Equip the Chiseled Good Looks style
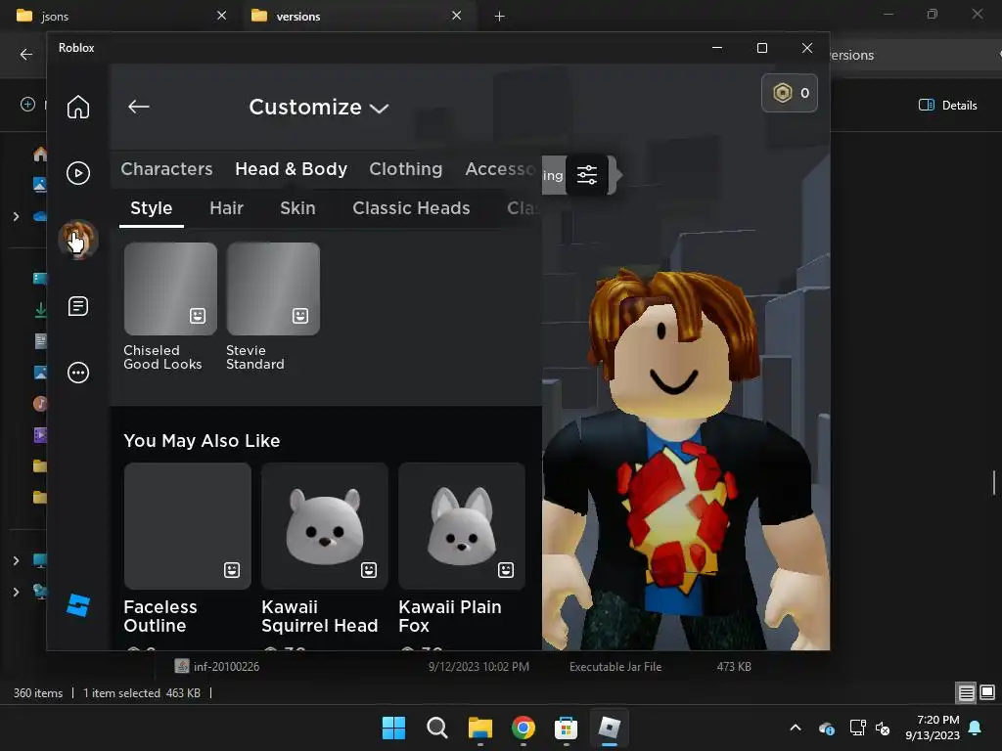 [170, 288]
